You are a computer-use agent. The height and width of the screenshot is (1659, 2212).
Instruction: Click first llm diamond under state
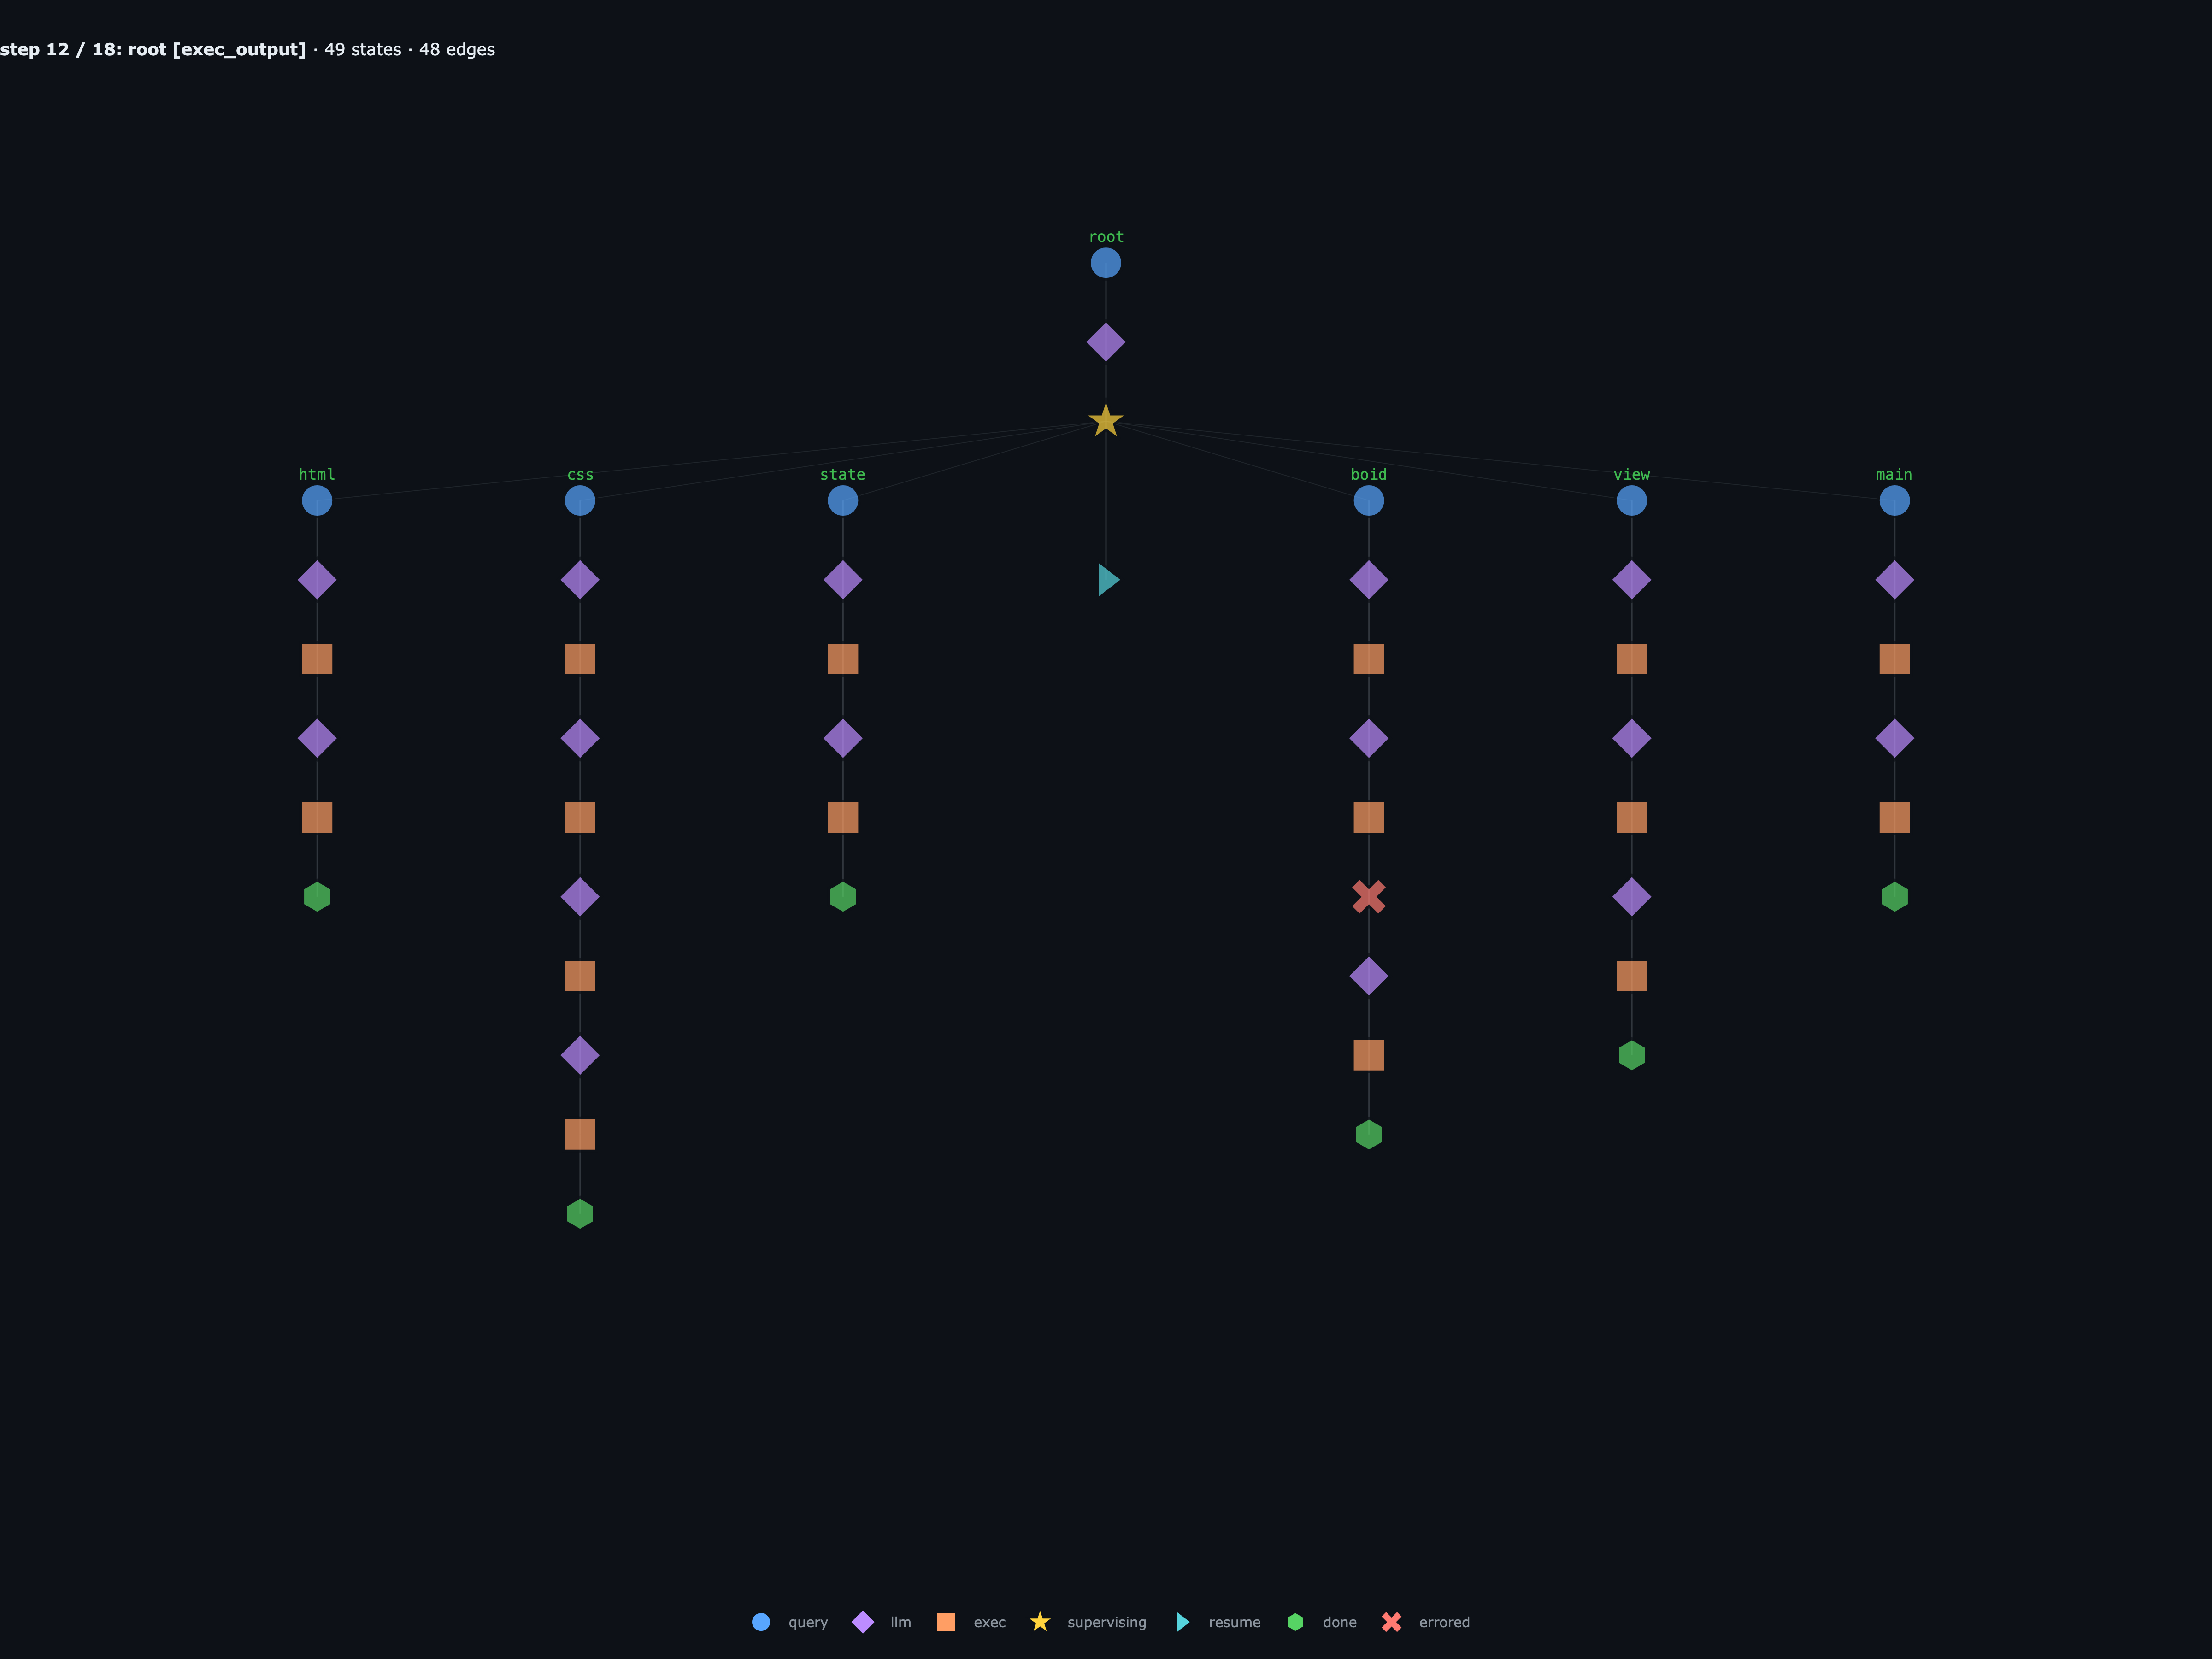point(843,580)
